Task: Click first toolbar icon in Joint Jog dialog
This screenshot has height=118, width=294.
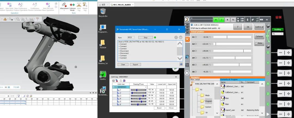Action: point(114,80)
